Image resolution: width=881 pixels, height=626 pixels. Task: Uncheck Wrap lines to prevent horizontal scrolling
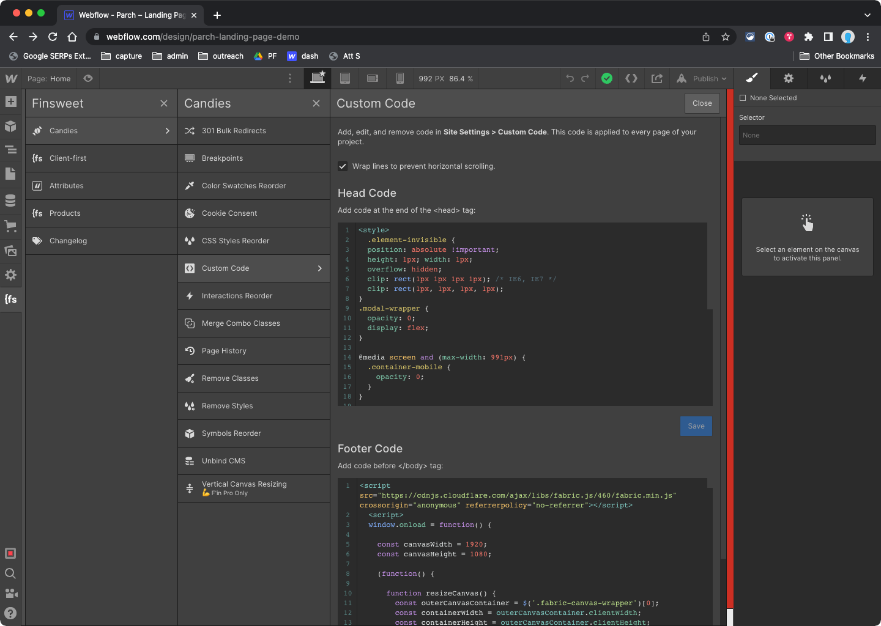coord(343,166)
